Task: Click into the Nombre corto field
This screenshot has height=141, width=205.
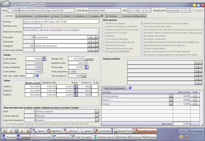Action: [32, 26]
